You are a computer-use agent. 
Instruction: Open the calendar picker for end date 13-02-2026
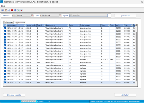[60, 15]
